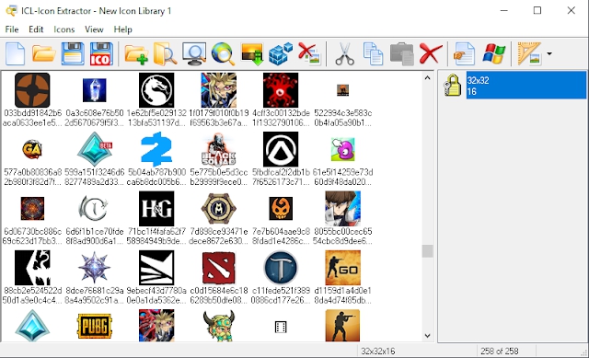Screen dimensions: 589x358
Task: Select round T emblem icon c11fede521f389
Action: [x=281, y=268]
